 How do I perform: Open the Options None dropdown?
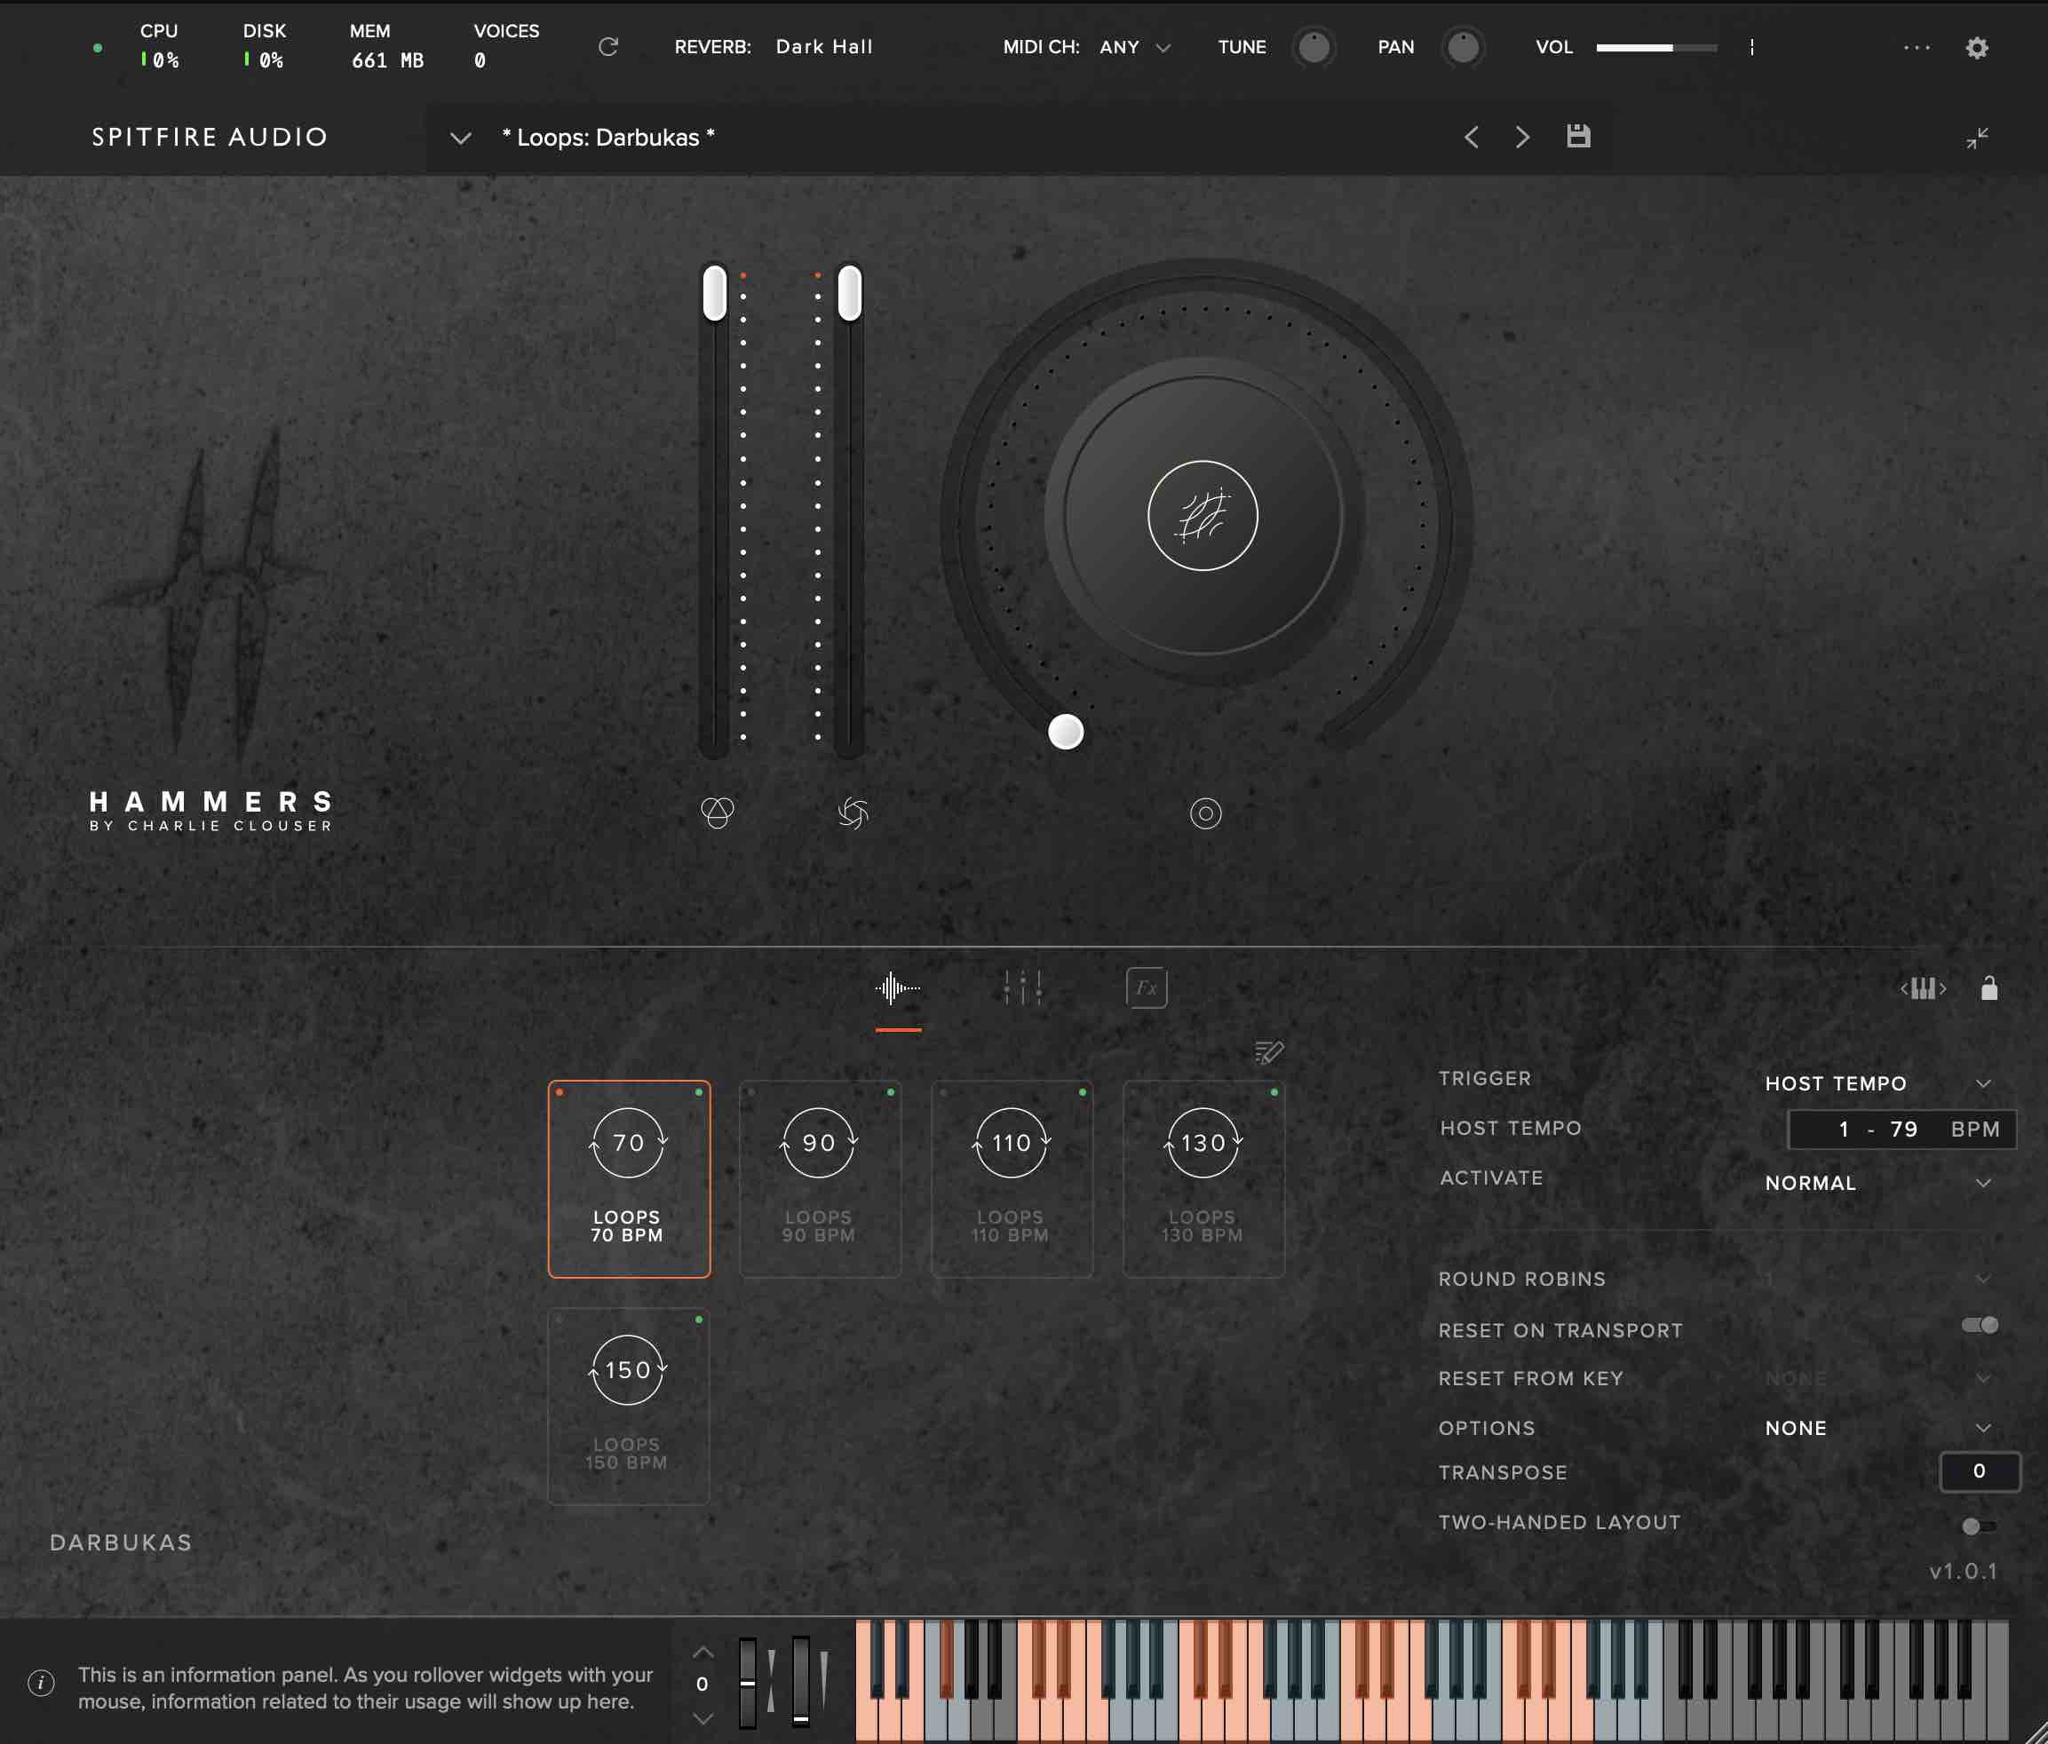(1878, 1428)
